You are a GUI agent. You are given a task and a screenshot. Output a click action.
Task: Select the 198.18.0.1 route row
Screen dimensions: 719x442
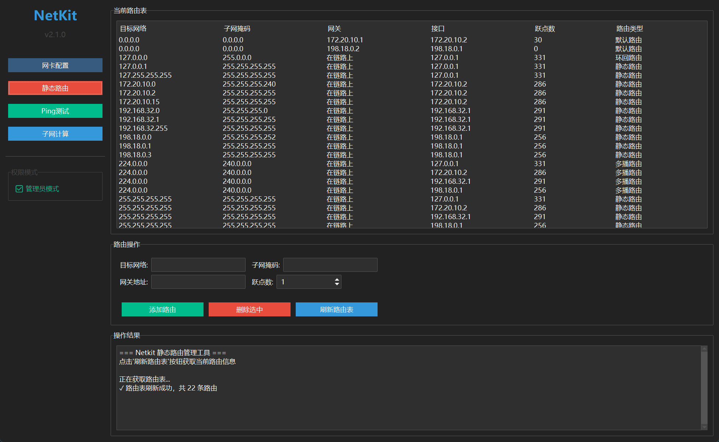(x=412, y=146)
